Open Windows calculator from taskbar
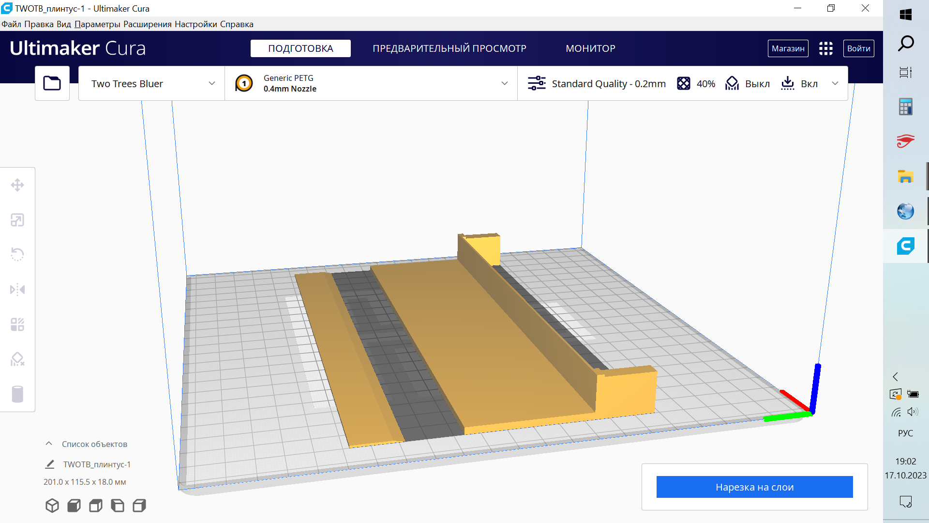Screen dimensions: 929x523 click(905, 107)
